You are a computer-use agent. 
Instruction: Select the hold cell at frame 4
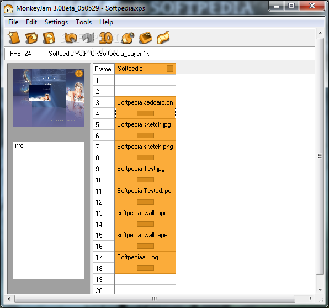pyautogui.click(x=145, y=113)
